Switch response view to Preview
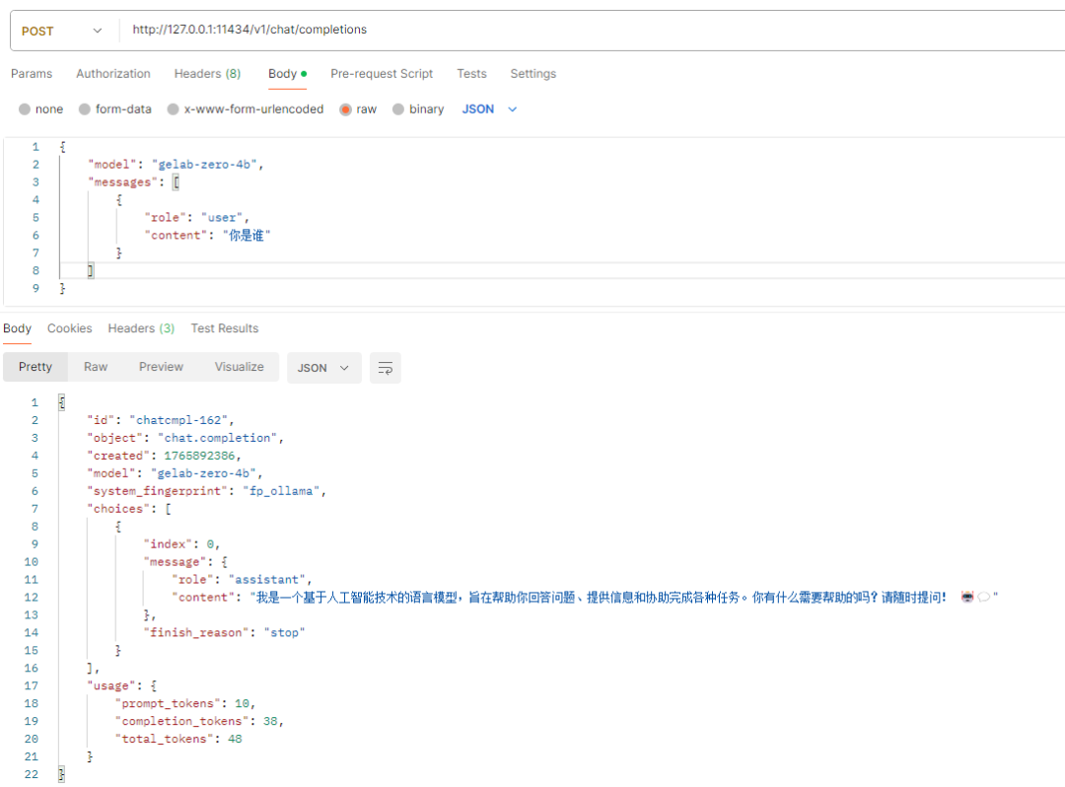 (x=161, y=367)
